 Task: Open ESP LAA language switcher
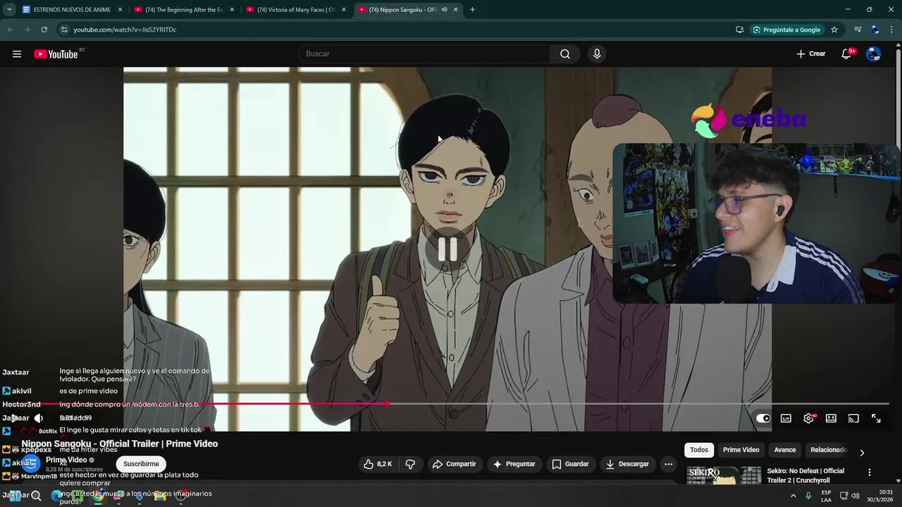point(827,496)
